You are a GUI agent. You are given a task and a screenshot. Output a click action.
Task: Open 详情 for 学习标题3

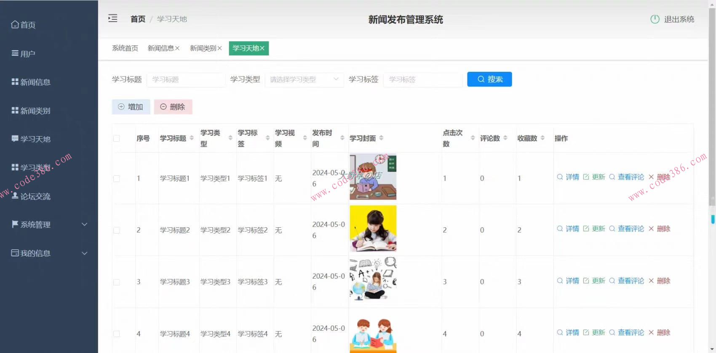point(568,281)
